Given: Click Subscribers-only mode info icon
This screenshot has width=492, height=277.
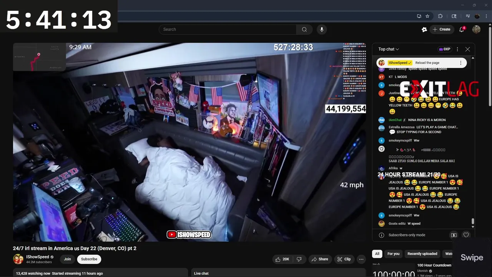Looking at the screenshot, I should (381, 235).
